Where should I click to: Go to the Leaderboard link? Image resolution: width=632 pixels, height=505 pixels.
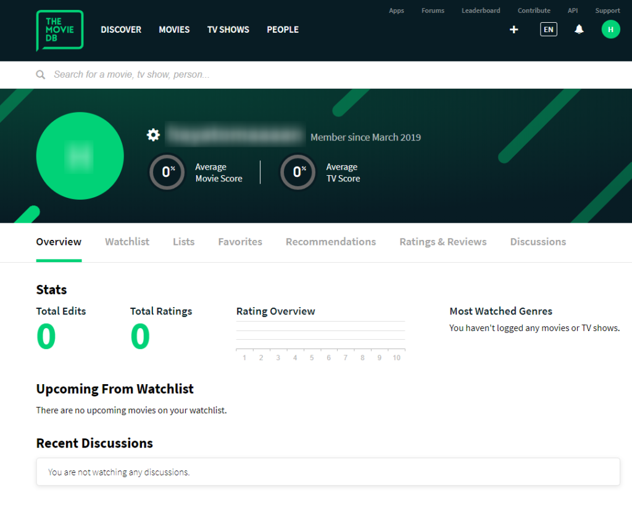click(481, 10)
